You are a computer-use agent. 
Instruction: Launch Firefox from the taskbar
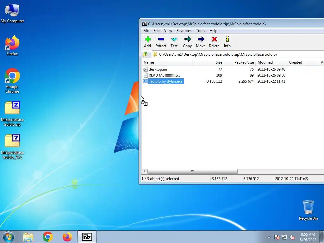[67, 237]
